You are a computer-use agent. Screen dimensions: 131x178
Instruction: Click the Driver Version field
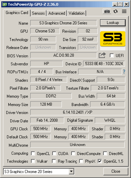(x=77, y=112)
